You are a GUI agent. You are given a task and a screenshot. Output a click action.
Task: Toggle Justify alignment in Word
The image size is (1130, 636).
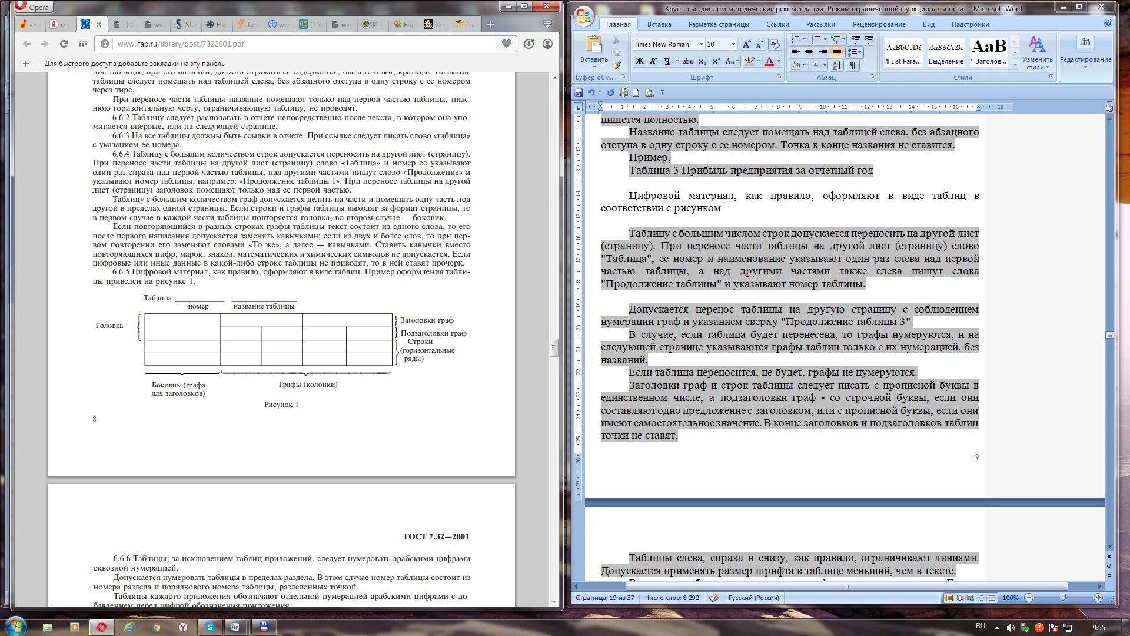point(836,52)
